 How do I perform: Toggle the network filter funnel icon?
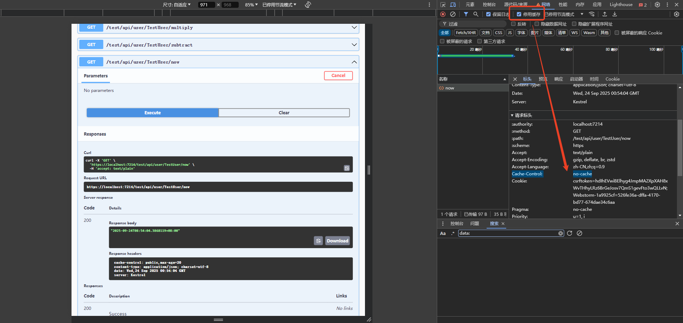coord(466,14)
